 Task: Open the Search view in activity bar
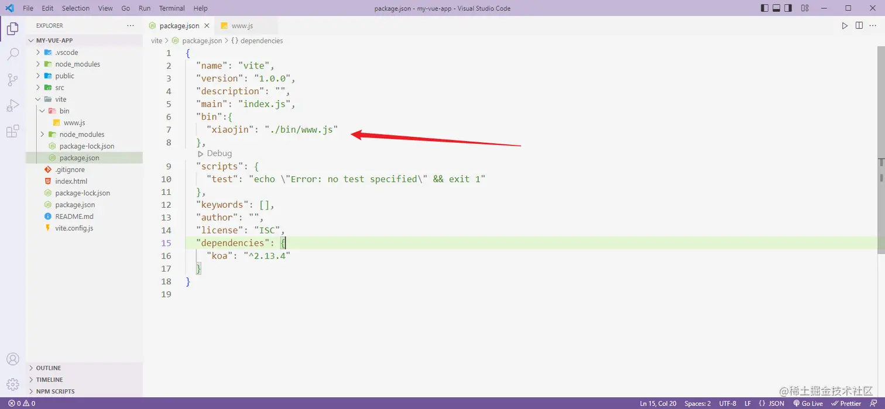click(x=12, y=54)
